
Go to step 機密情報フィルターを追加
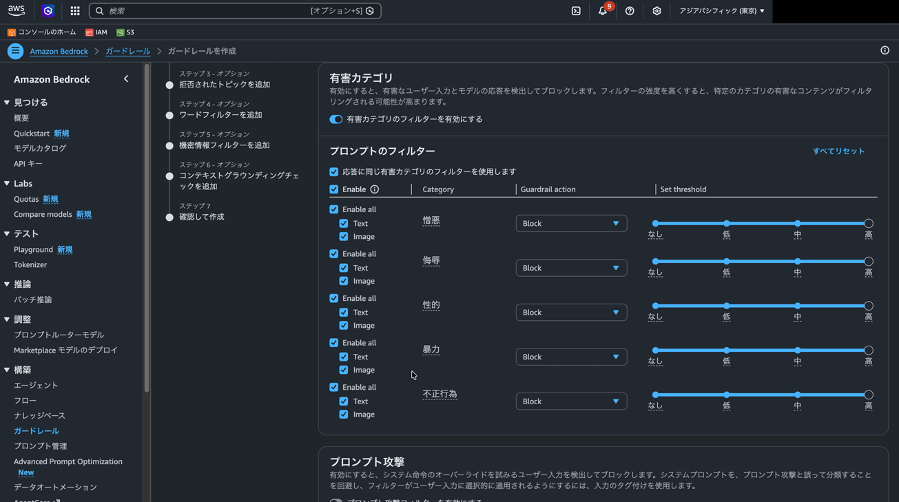tap(225, 145)
